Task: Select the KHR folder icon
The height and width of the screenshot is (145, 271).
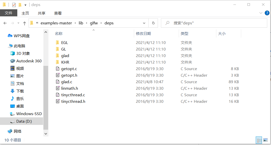Action: coord(58,62)
